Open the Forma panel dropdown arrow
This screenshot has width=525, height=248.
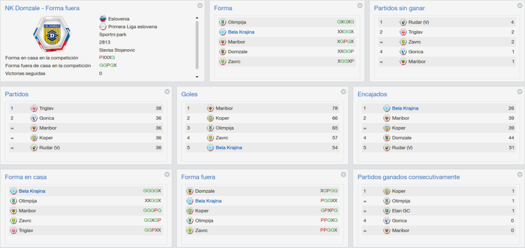pyautogui.click(x=360, y=5)
